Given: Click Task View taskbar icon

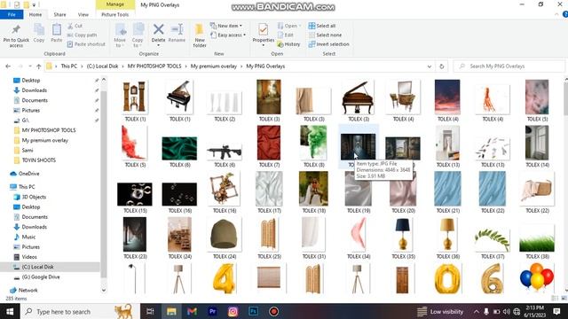Looking at the screenshot, I should pos(150,311).
